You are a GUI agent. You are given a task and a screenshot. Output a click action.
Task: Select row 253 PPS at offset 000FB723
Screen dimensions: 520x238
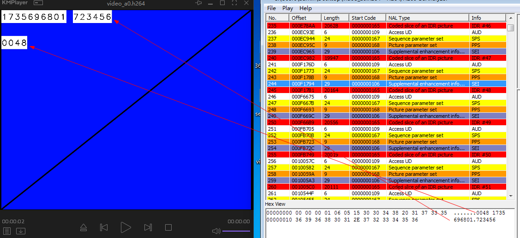click(386, 142)
